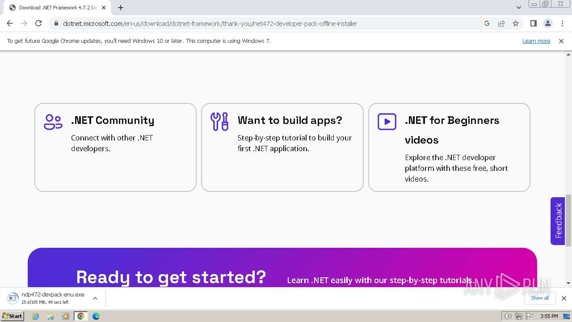Switch to Chrome in the taskbar
This screenshot has width=572, height=322.
[x=81, y=316]
